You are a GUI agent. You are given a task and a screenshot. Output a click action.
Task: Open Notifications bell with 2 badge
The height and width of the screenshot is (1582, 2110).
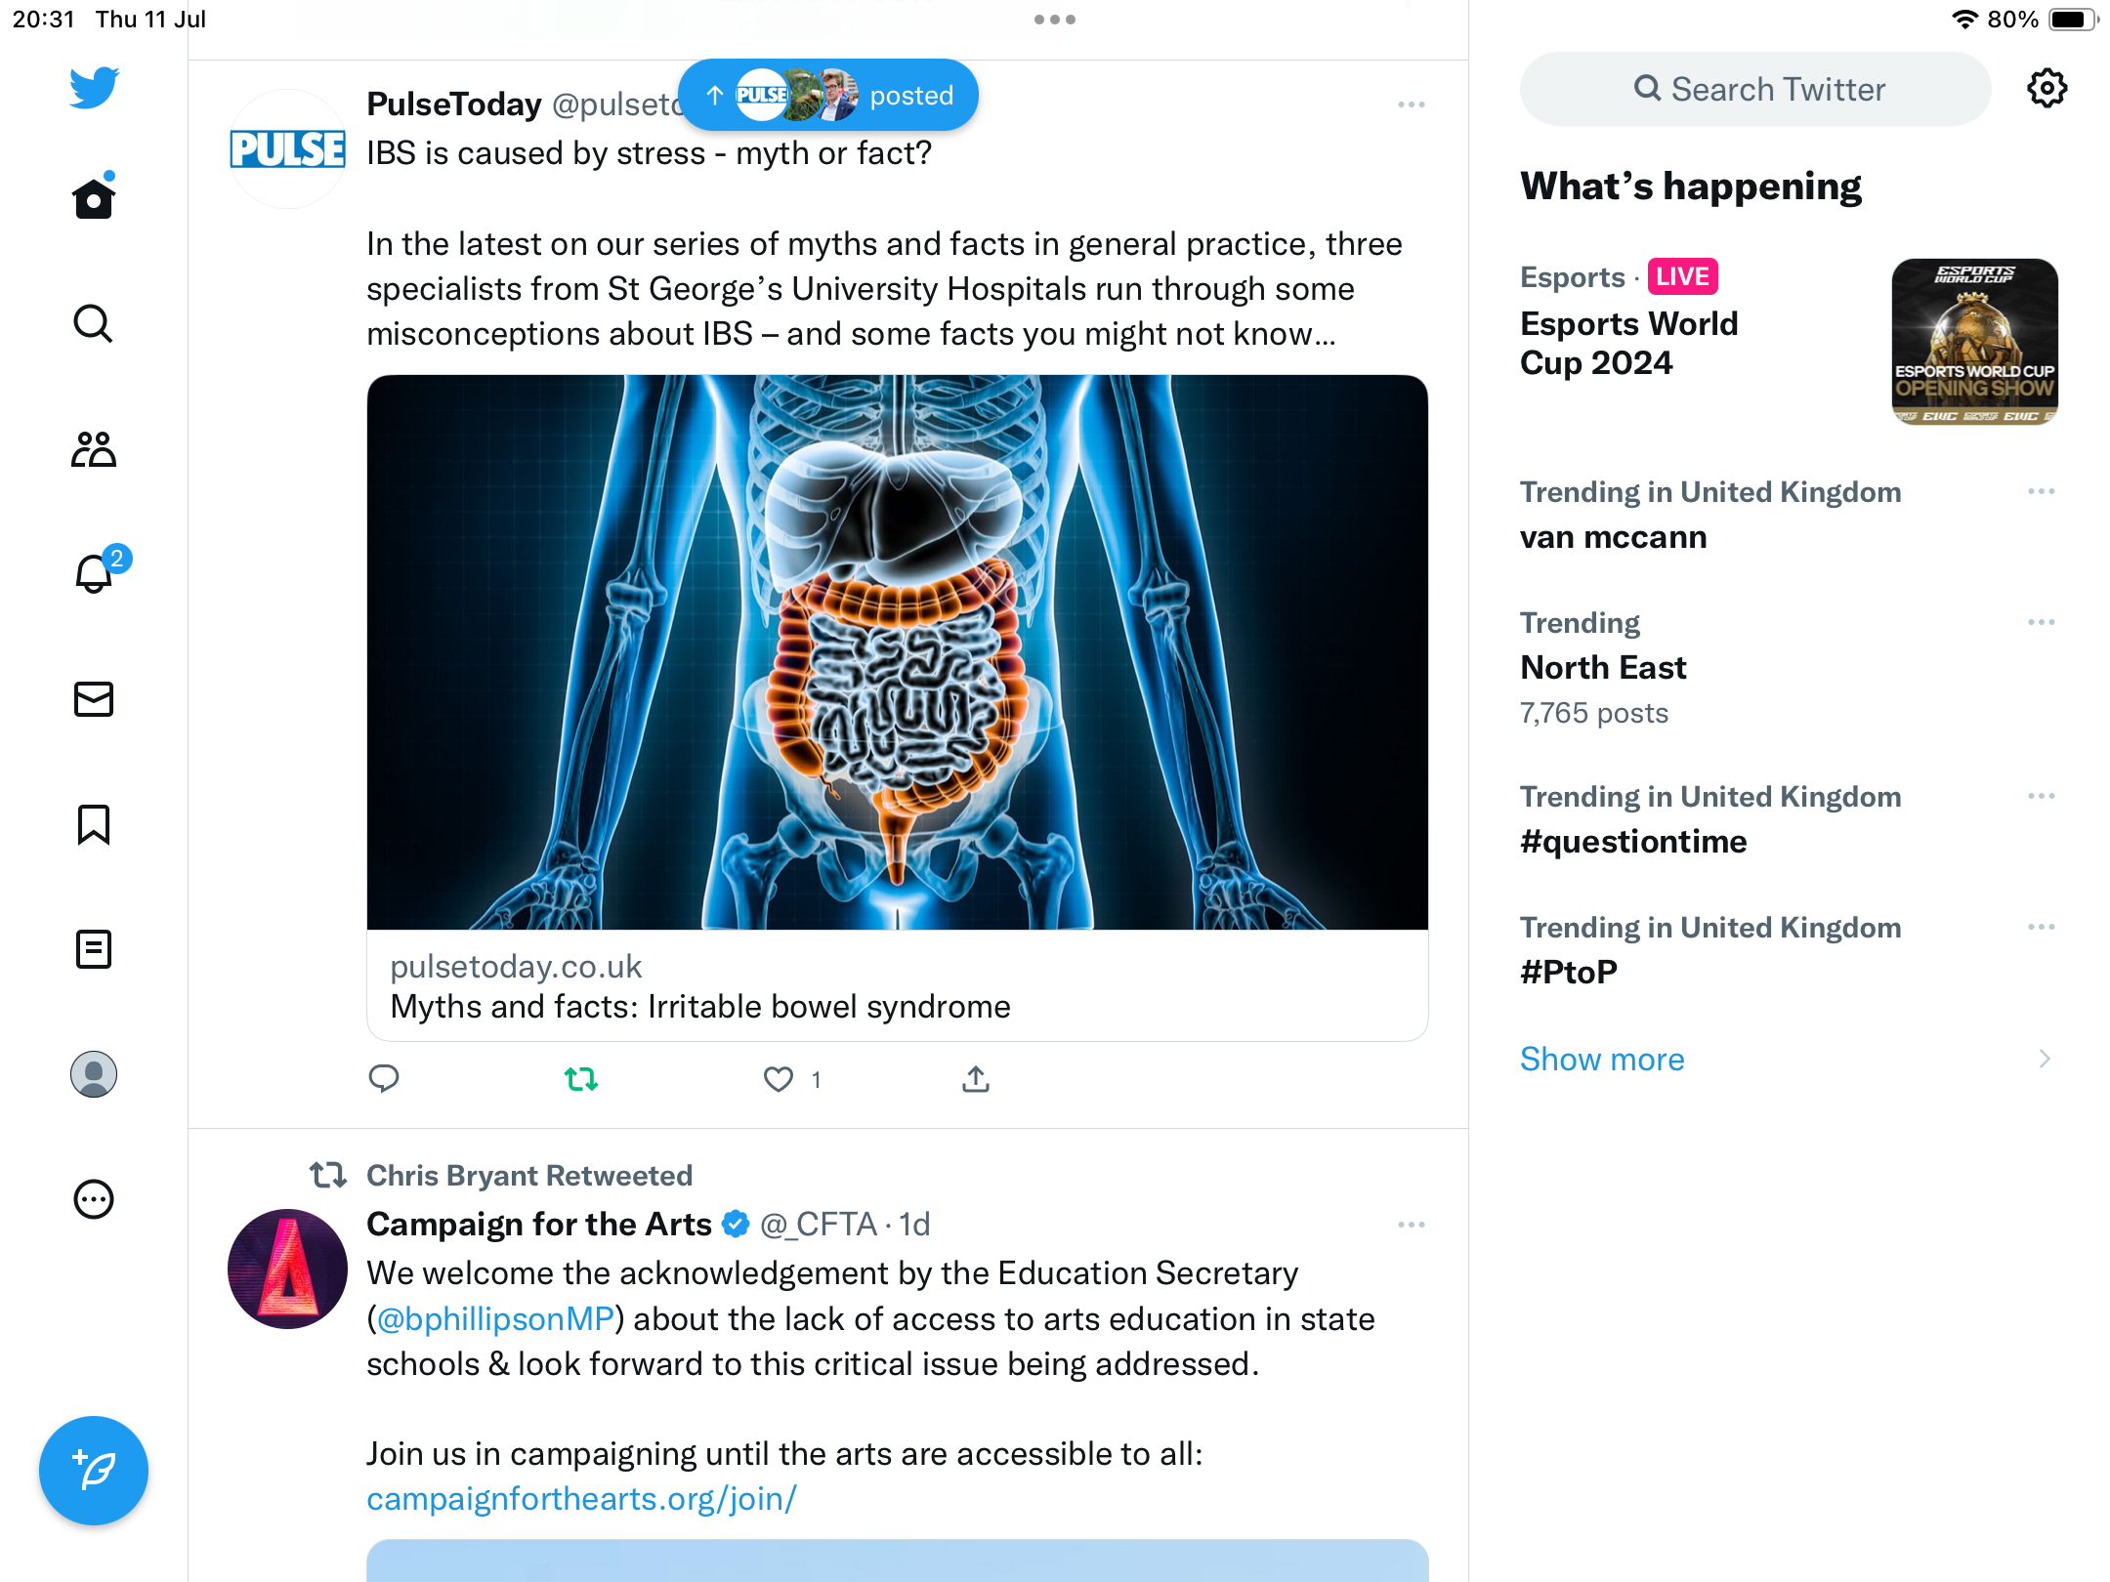click(94, 574)
